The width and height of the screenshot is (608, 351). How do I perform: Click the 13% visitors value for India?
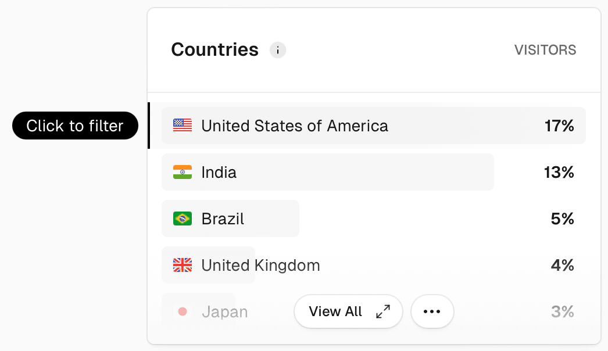click(x=559, y=172)
